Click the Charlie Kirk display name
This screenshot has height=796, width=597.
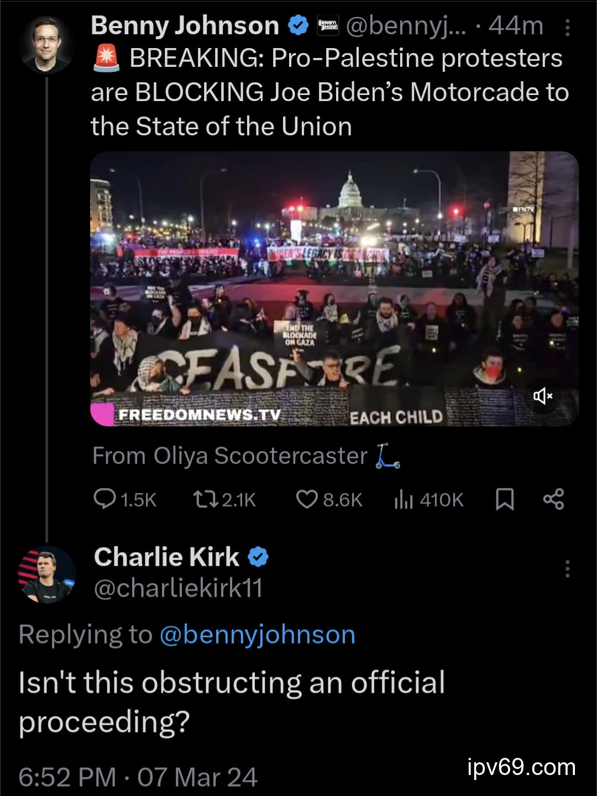click(x=166, y=557)
